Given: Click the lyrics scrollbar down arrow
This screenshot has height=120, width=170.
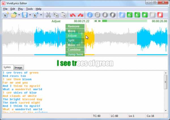Looking at the screenshot, I should [x=166, y=110].
